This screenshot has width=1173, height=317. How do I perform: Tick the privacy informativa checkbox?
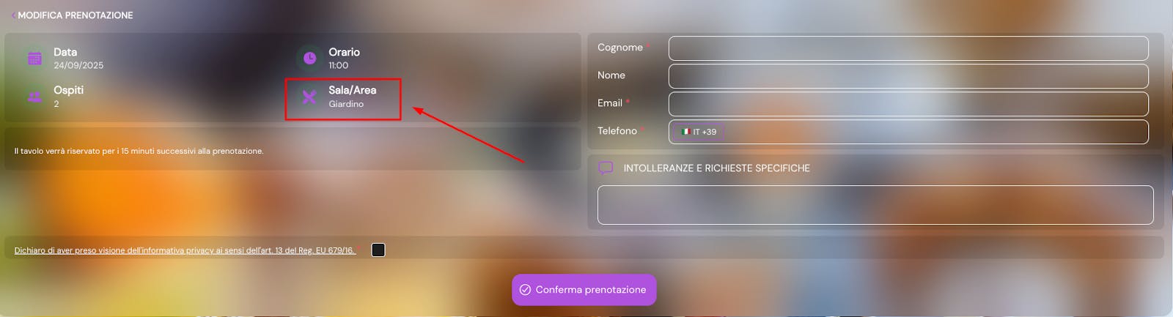(378, 250)
